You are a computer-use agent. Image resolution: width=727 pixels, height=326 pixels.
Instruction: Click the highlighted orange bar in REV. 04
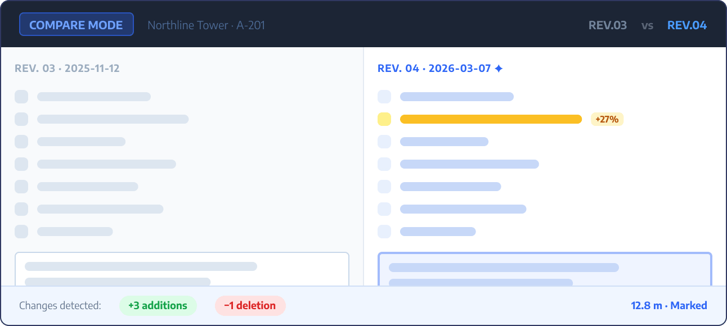click(491, 119)
